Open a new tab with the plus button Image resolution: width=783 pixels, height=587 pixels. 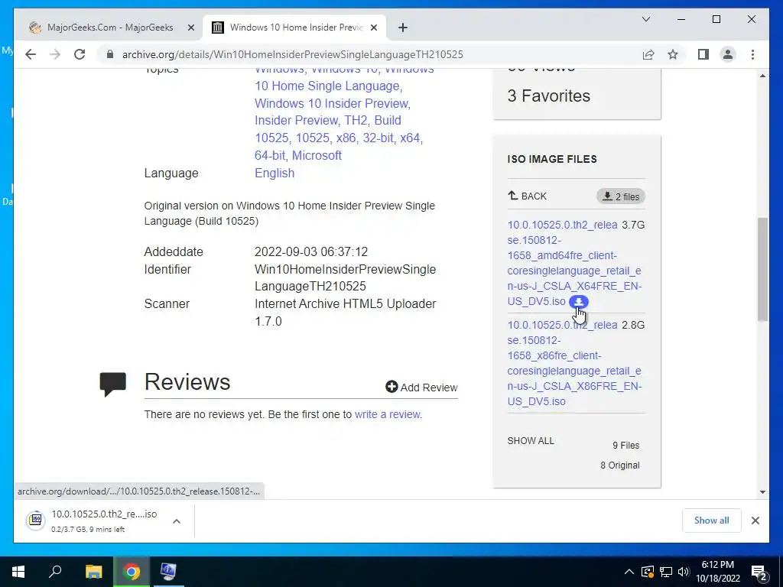[x=403, y=28]
